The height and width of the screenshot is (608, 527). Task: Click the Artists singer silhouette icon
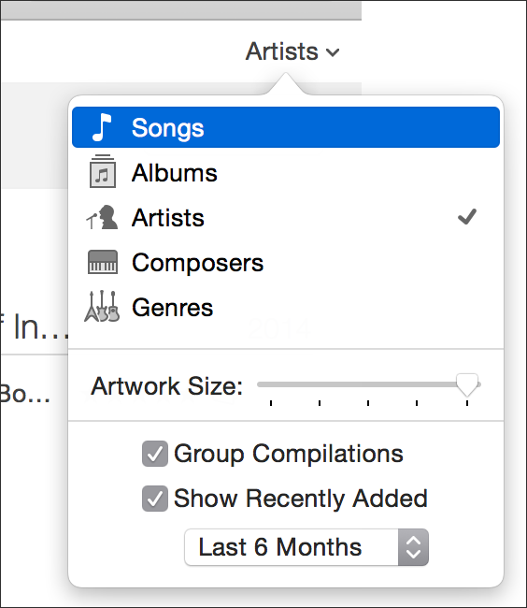pyautogui.click(x=102, y=218)
